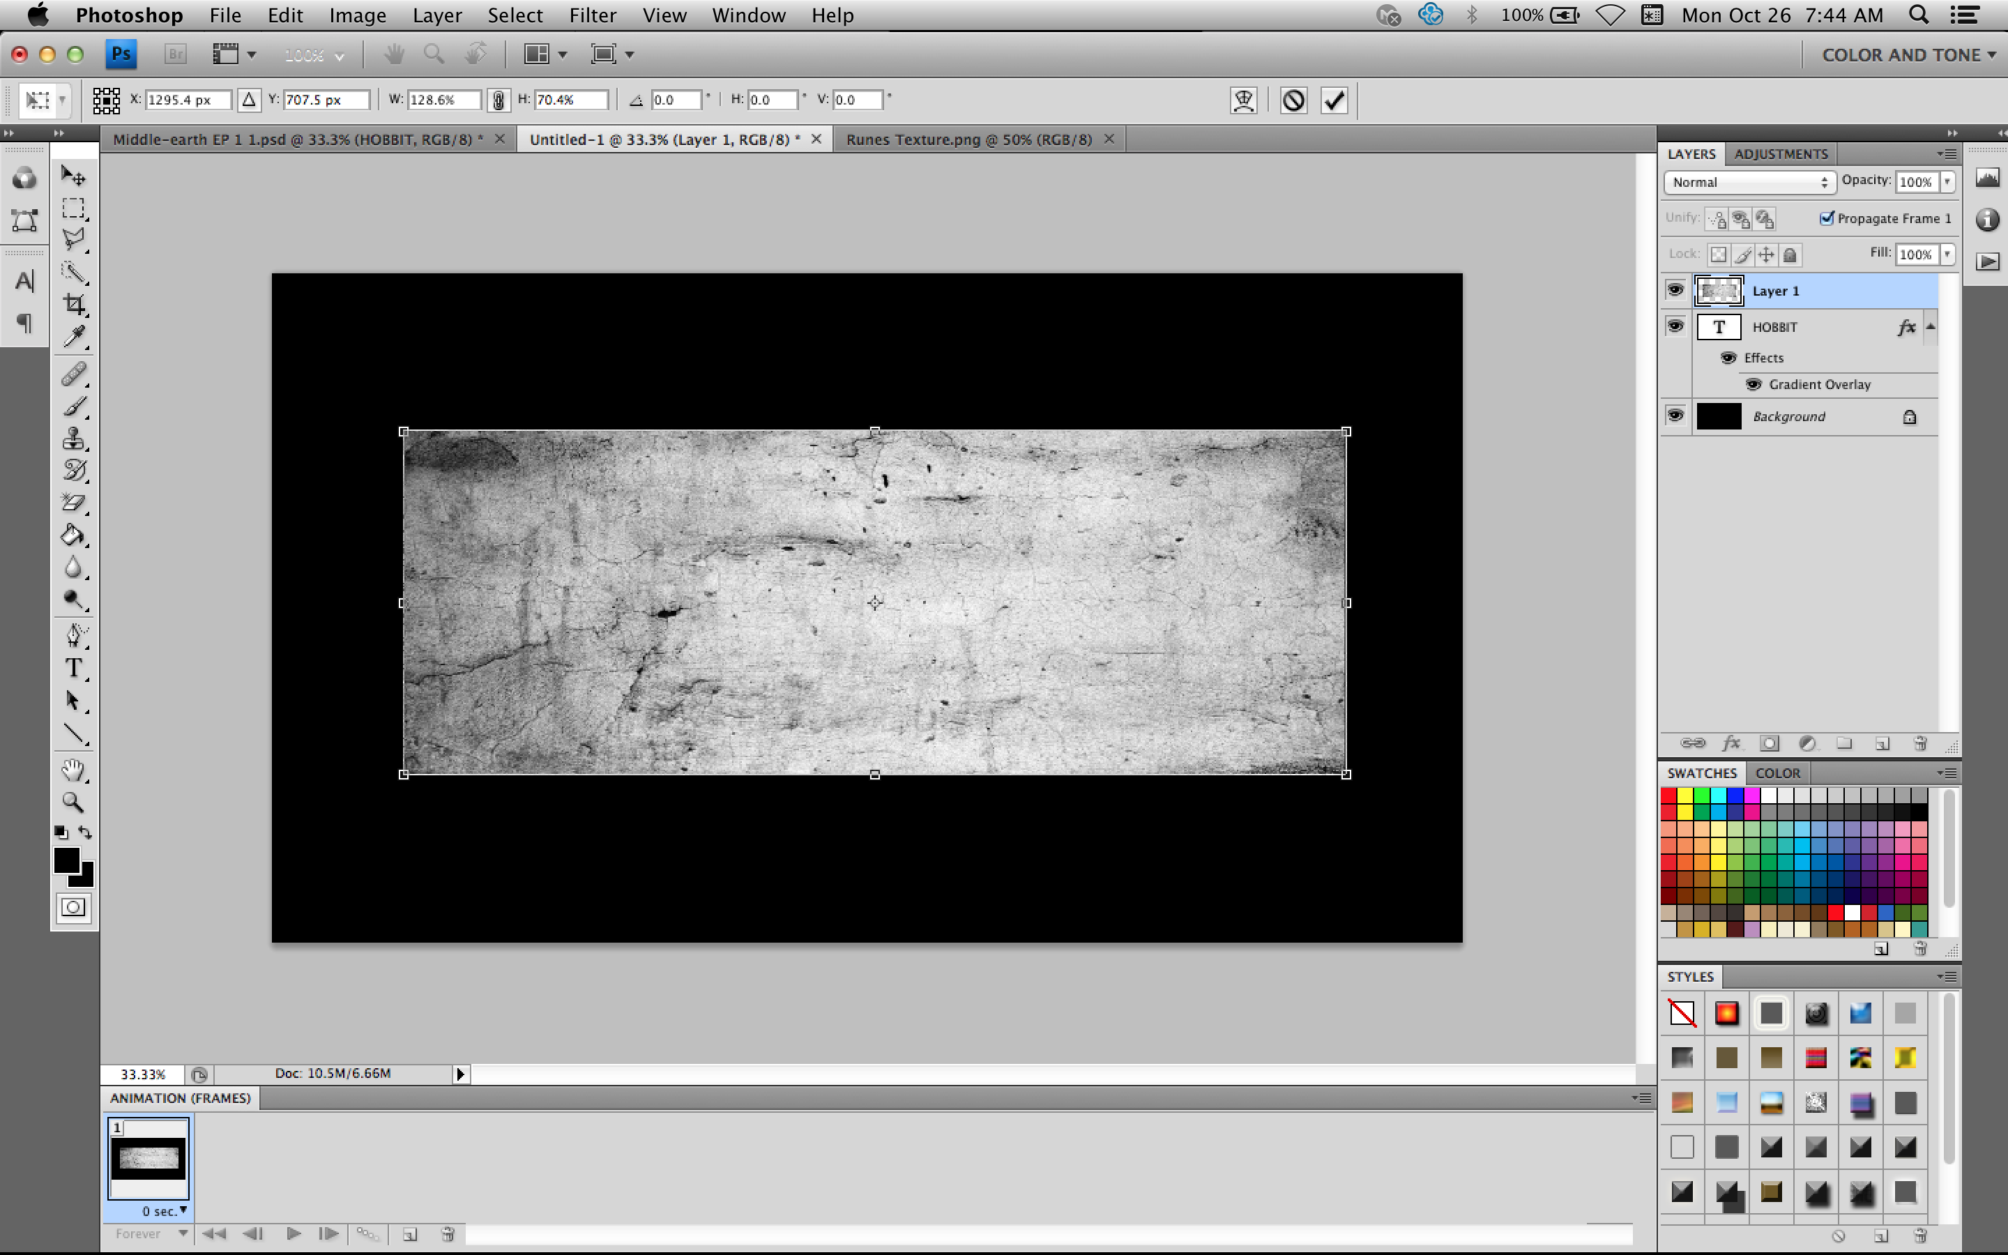The height and width of the screenshot is (1255, 2008).
Task: Open the Add a layer style menu
Action: (x=1733, y=743)
